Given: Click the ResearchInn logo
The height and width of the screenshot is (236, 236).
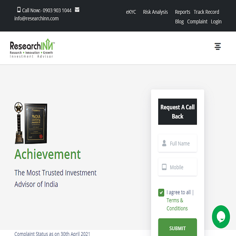Looking at the screenshot, I should point(32,48).
